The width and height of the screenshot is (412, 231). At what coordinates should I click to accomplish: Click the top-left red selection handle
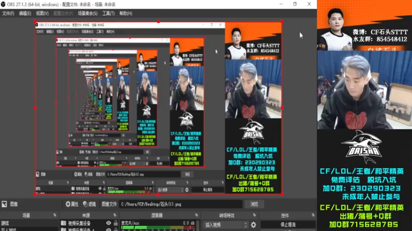point(35,21)
